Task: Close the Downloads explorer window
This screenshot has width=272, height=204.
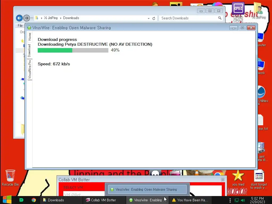Action: point(219,11)
